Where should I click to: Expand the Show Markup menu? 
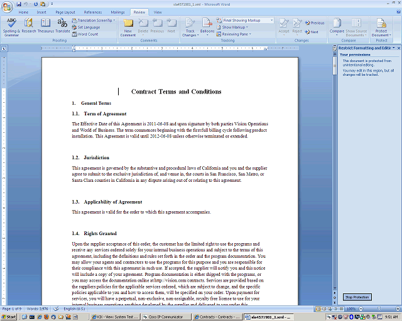pos(232,27)
